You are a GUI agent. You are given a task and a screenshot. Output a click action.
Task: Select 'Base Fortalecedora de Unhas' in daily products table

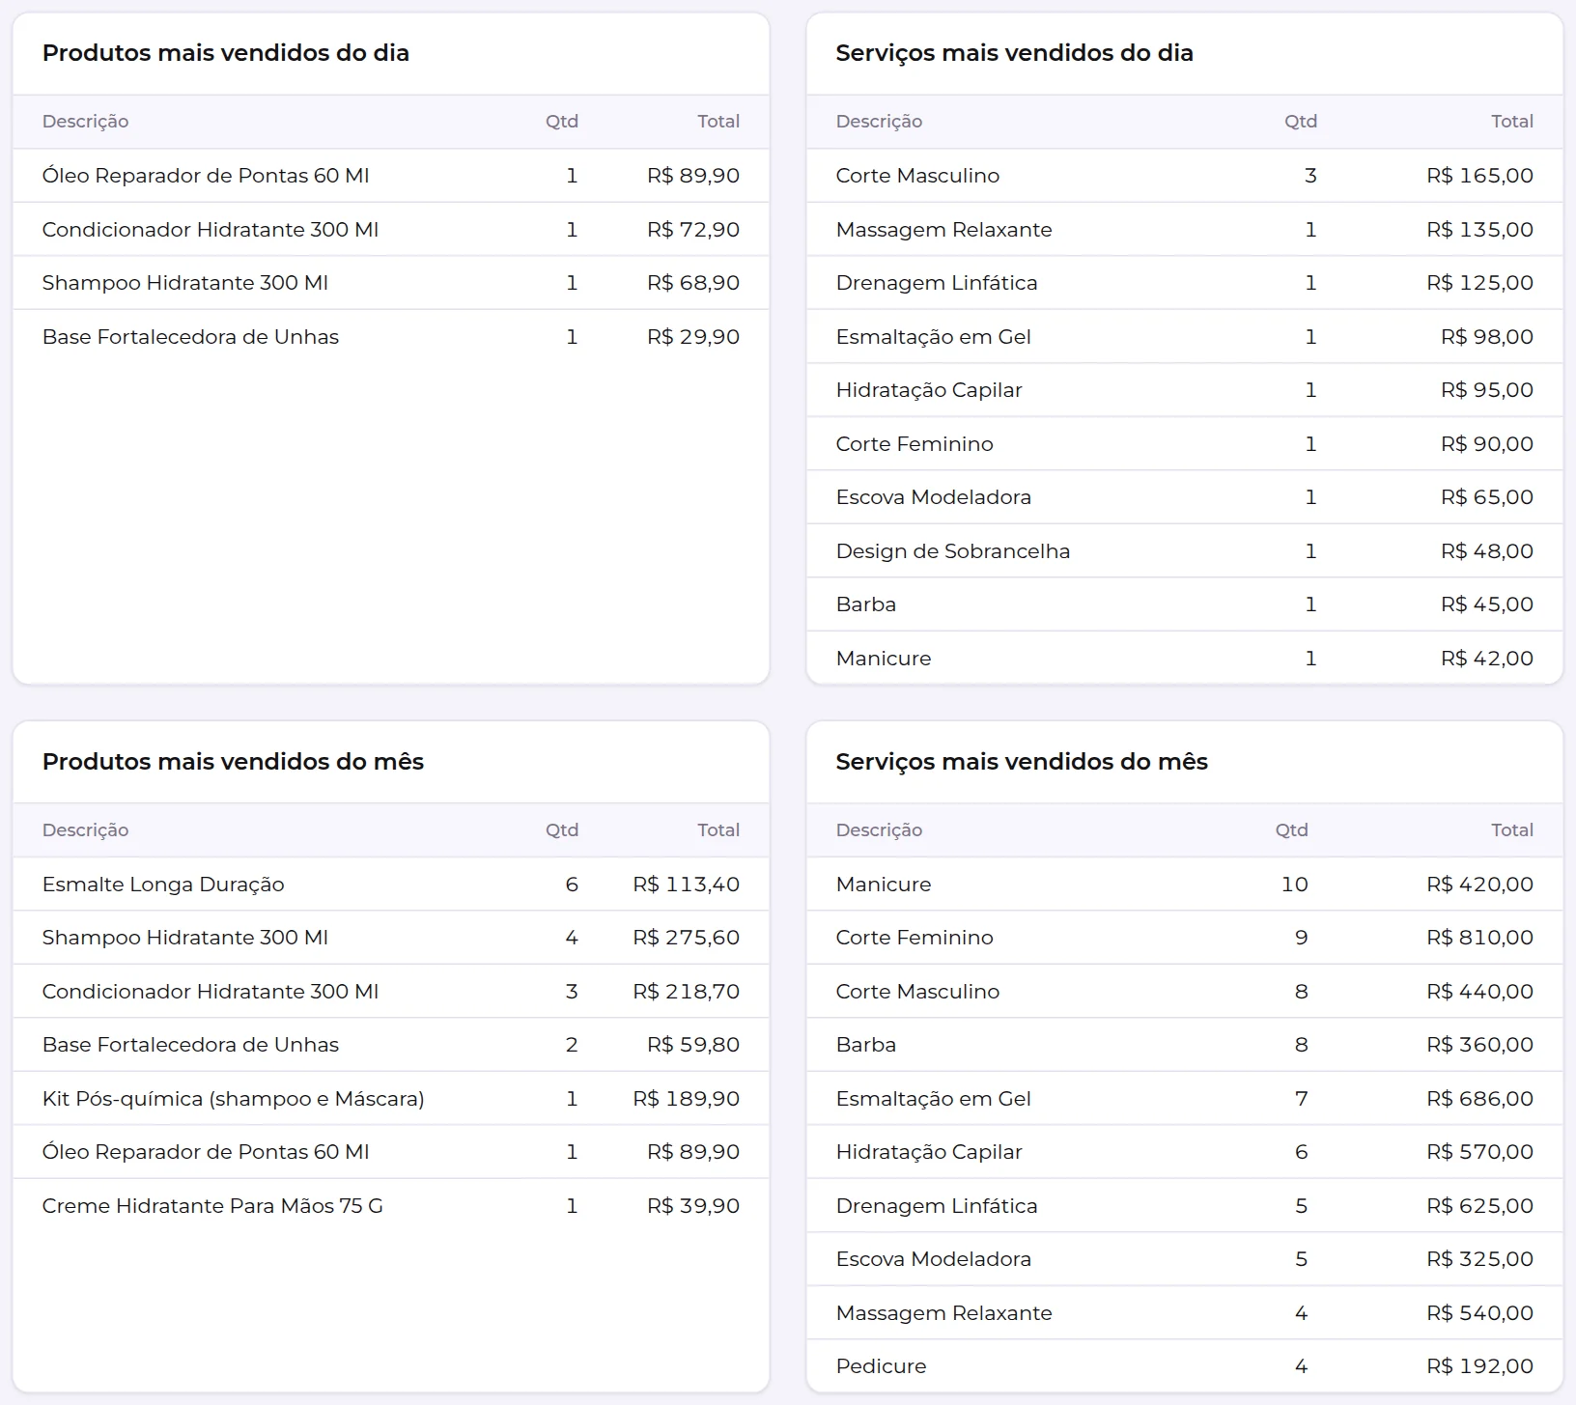pyautogui.click(x=190, y=337)
